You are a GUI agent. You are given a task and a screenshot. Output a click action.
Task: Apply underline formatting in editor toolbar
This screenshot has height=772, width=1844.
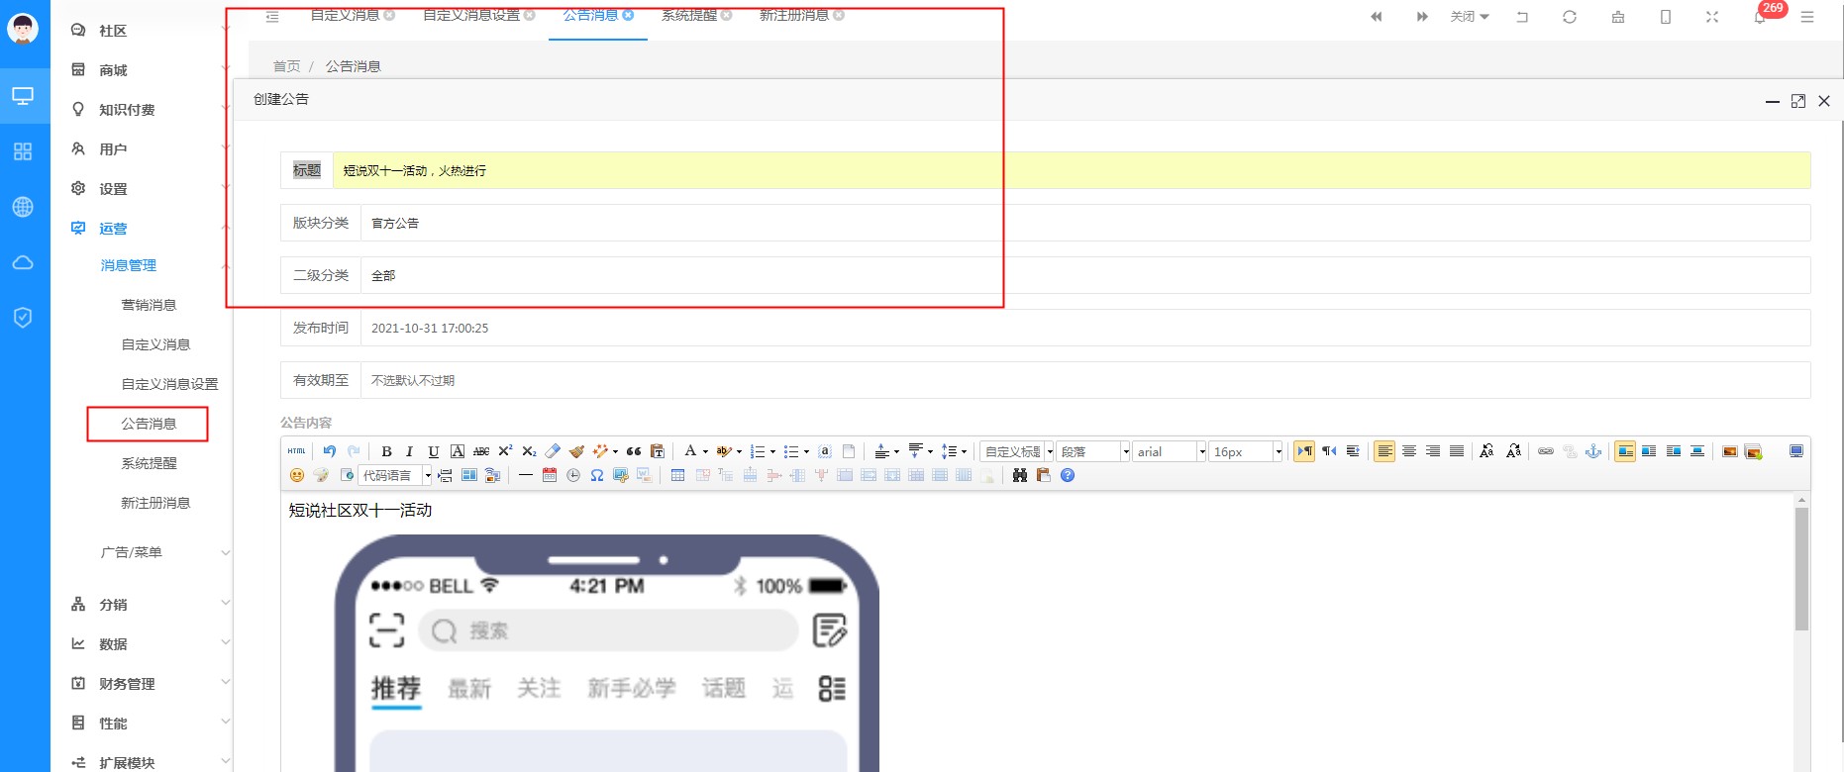434,451
